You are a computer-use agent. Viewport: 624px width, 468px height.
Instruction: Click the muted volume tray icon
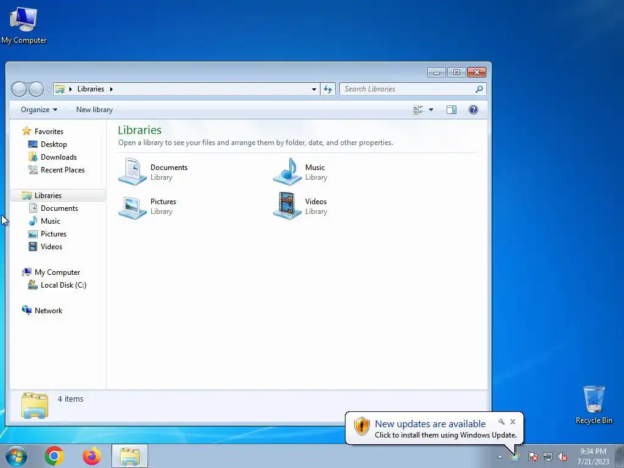(562, 456)
